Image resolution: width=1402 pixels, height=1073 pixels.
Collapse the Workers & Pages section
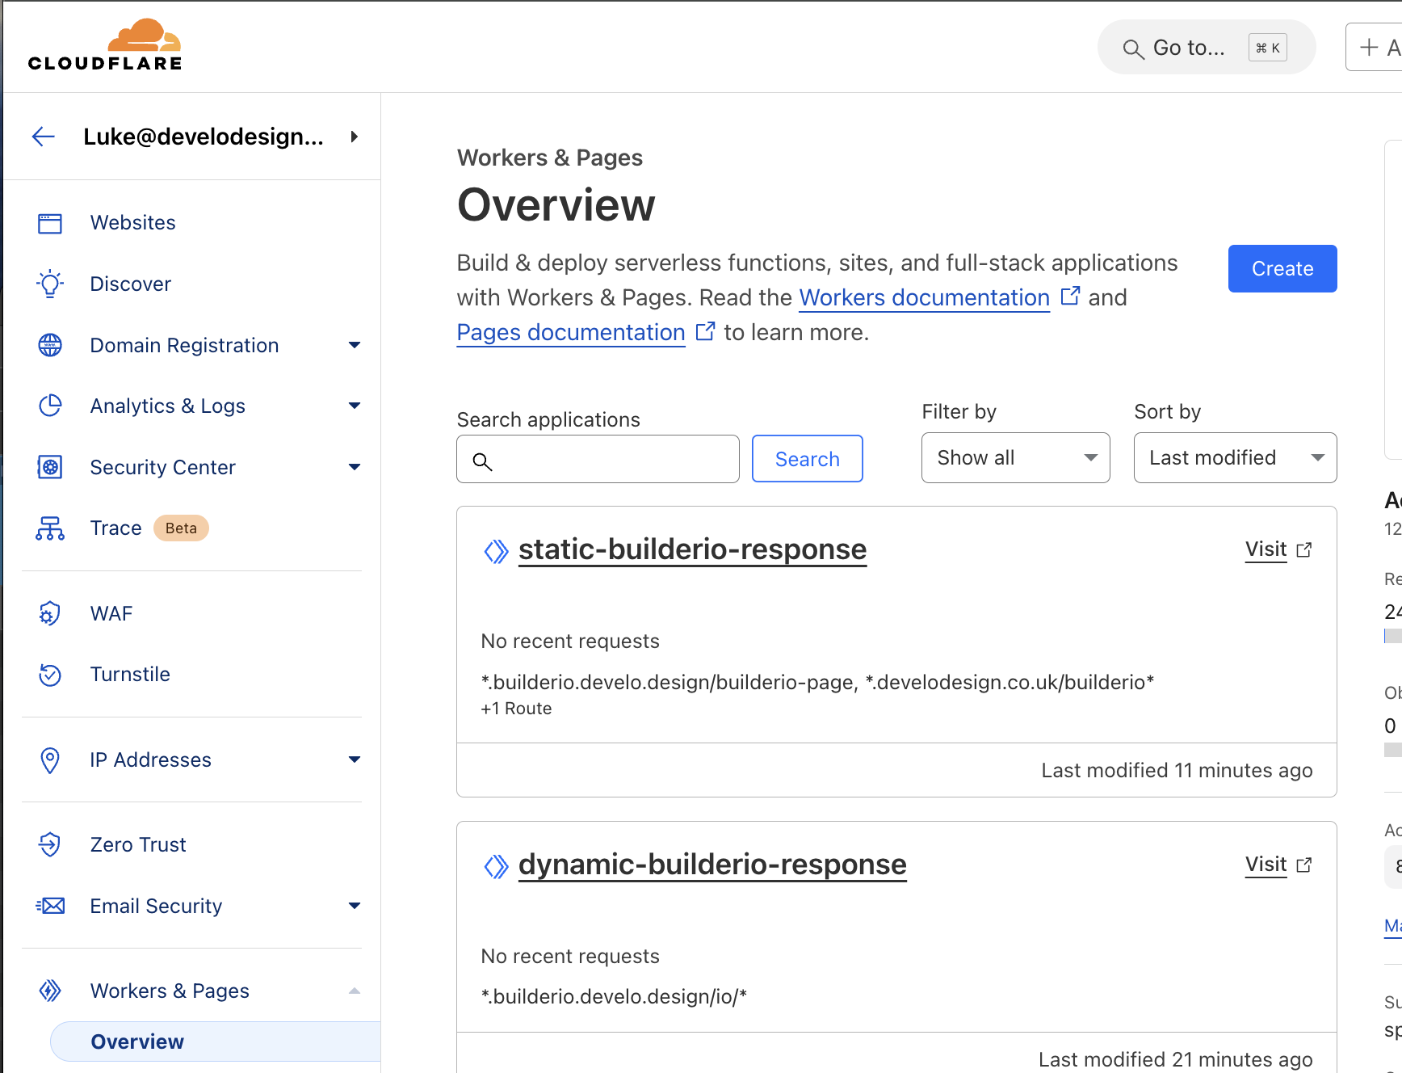click(x=354, y=991)
